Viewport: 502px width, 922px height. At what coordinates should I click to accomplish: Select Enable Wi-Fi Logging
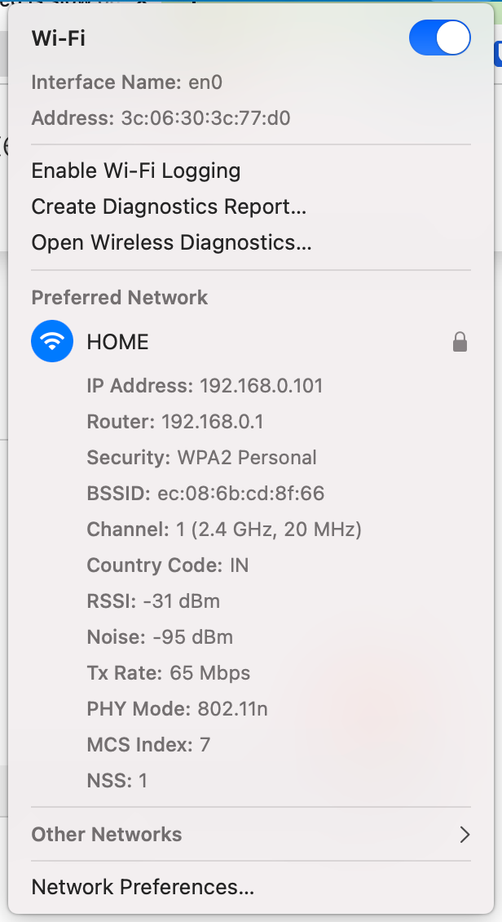(136, 171)
